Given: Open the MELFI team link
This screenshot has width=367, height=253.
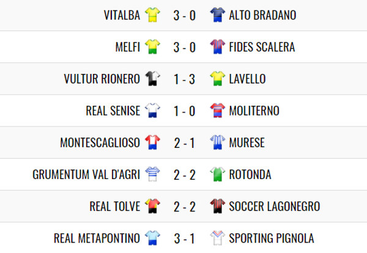Looking at the screenshot, I should coord(128,47).
